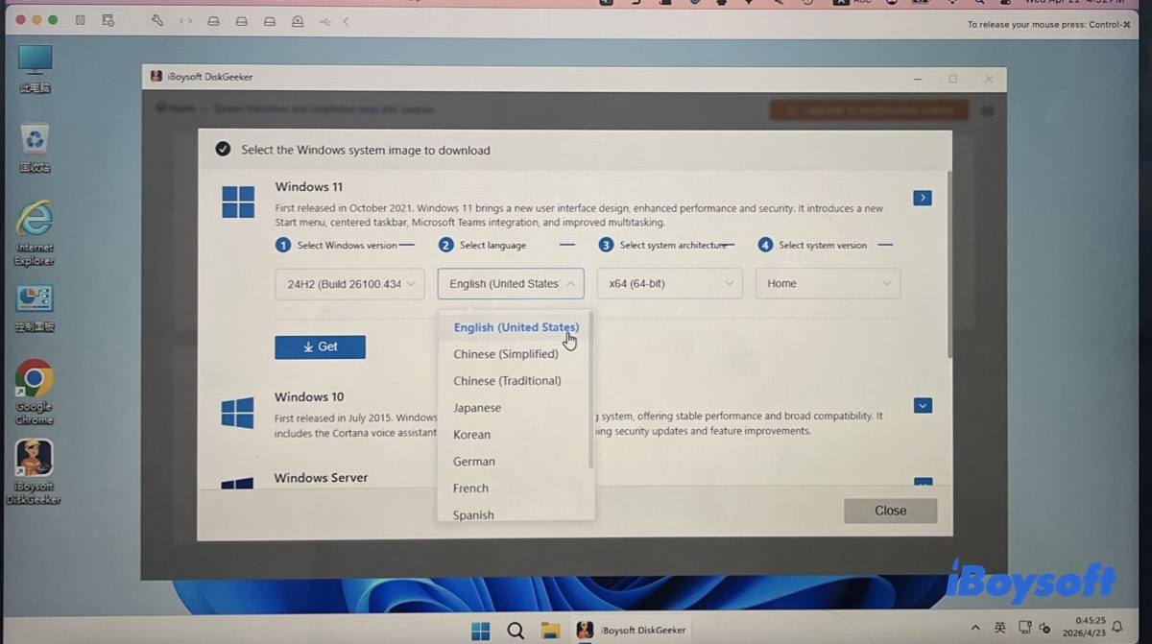Close the language dropdown showing English (United States)
The width and height of the screenshot is (1152, 644).
511,283
